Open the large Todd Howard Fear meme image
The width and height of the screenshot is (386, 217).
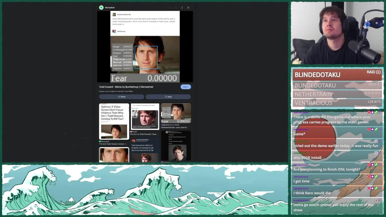(145, 47)
